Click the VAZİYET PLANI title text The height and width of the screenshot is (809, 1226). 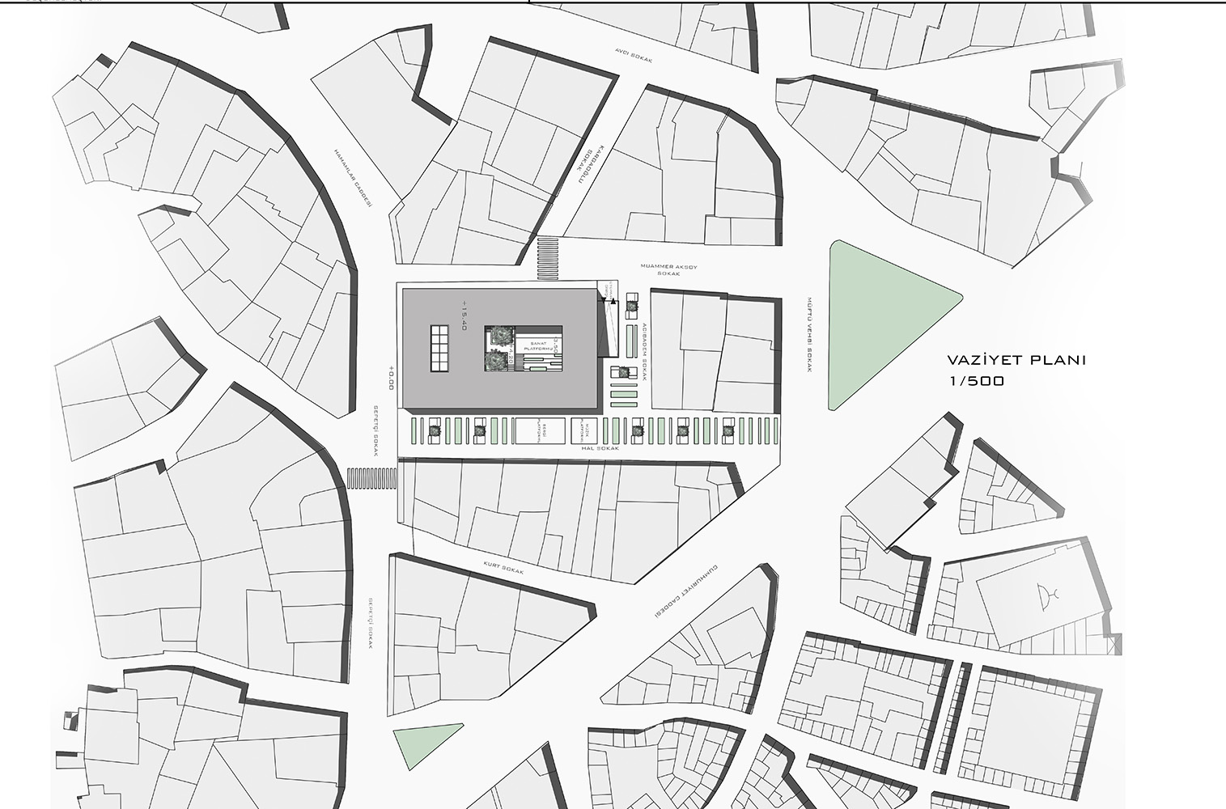[1016, 361]
